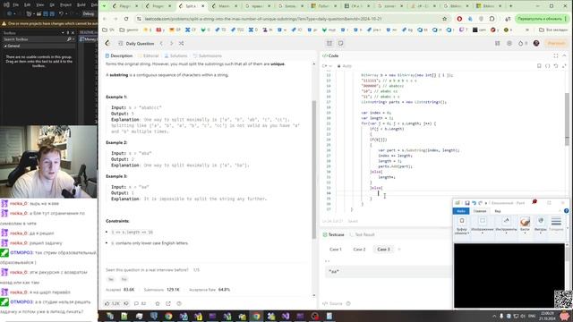573x322 pixels.
Task: Switch to the Description tab
Action: pos(119,55)
